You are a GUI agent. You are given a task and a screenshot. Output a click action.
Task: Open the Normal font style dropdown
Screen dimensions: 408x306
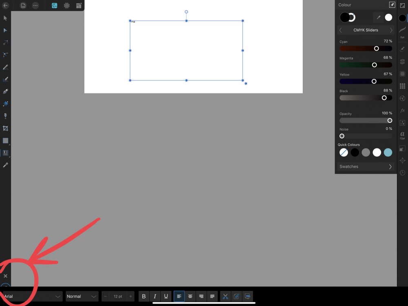pos(82,296)
